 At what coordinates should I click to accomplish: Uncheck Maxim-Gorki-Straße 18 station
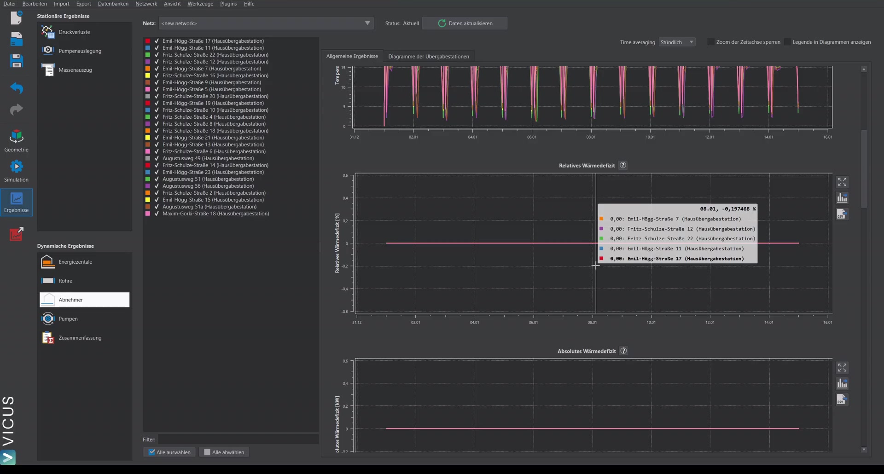point(157,214)
